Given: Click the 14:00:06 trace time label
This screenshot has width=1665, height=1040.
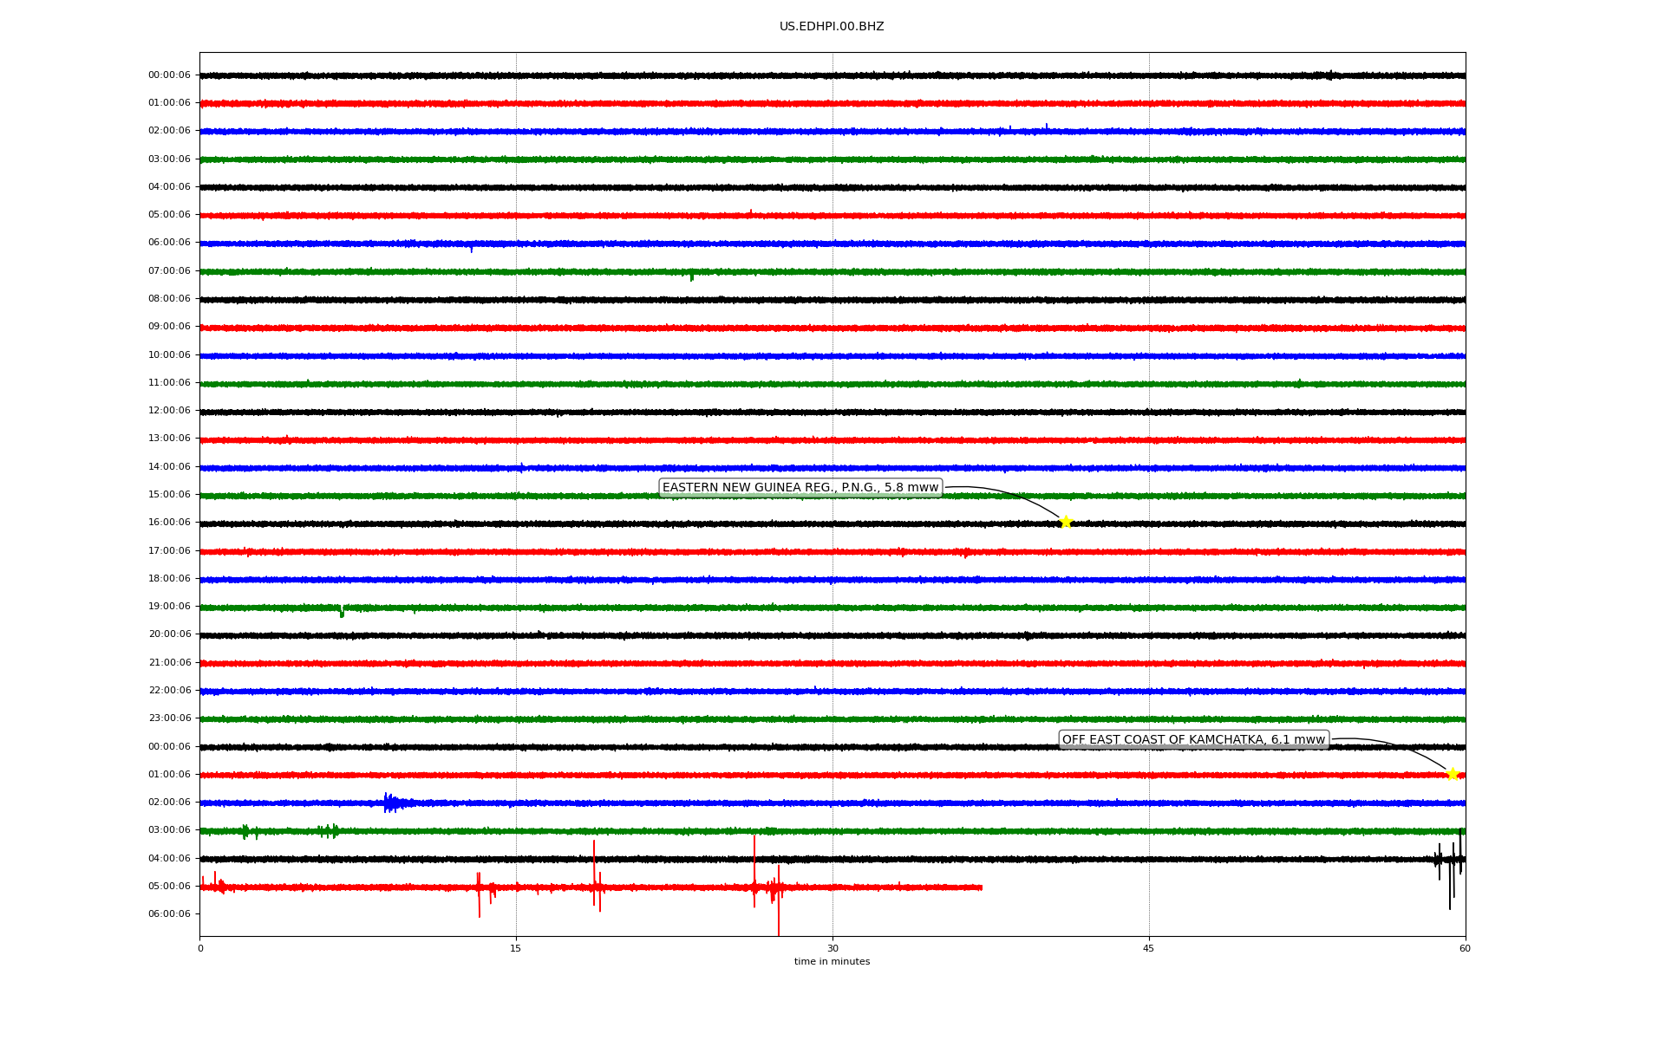Looking at the screenshot, I should tap(169, 467).
